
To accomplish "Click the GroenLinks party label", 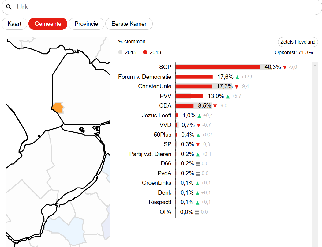I will pos(156,183).
